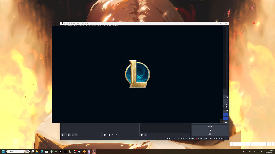Screen dimensions: 275x154
Task: Open Audio Mixer three-dot options menu
Action: 145,135
